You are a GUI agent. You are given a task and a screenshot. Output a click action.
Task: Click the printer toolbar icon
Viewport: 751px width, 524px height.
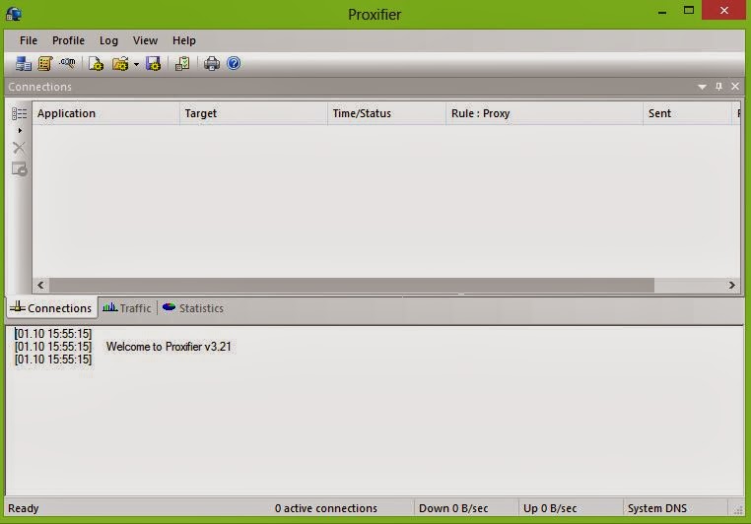pyautogui.click(x=212, y=63)
